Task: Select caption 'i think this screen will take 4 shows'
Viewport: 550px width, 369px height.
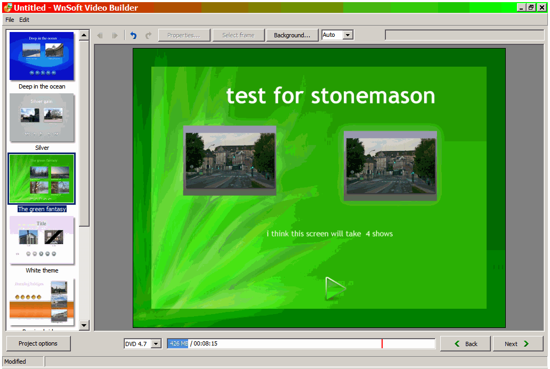Action: click(x=330, y=234)
